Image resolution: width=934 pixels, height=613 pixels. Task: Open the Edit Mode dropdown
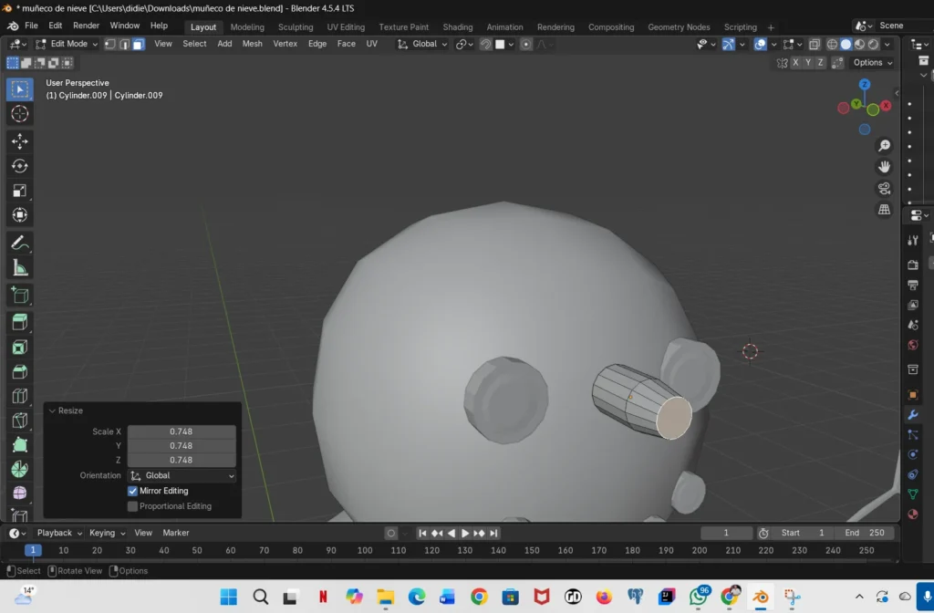tap(68, 44)
